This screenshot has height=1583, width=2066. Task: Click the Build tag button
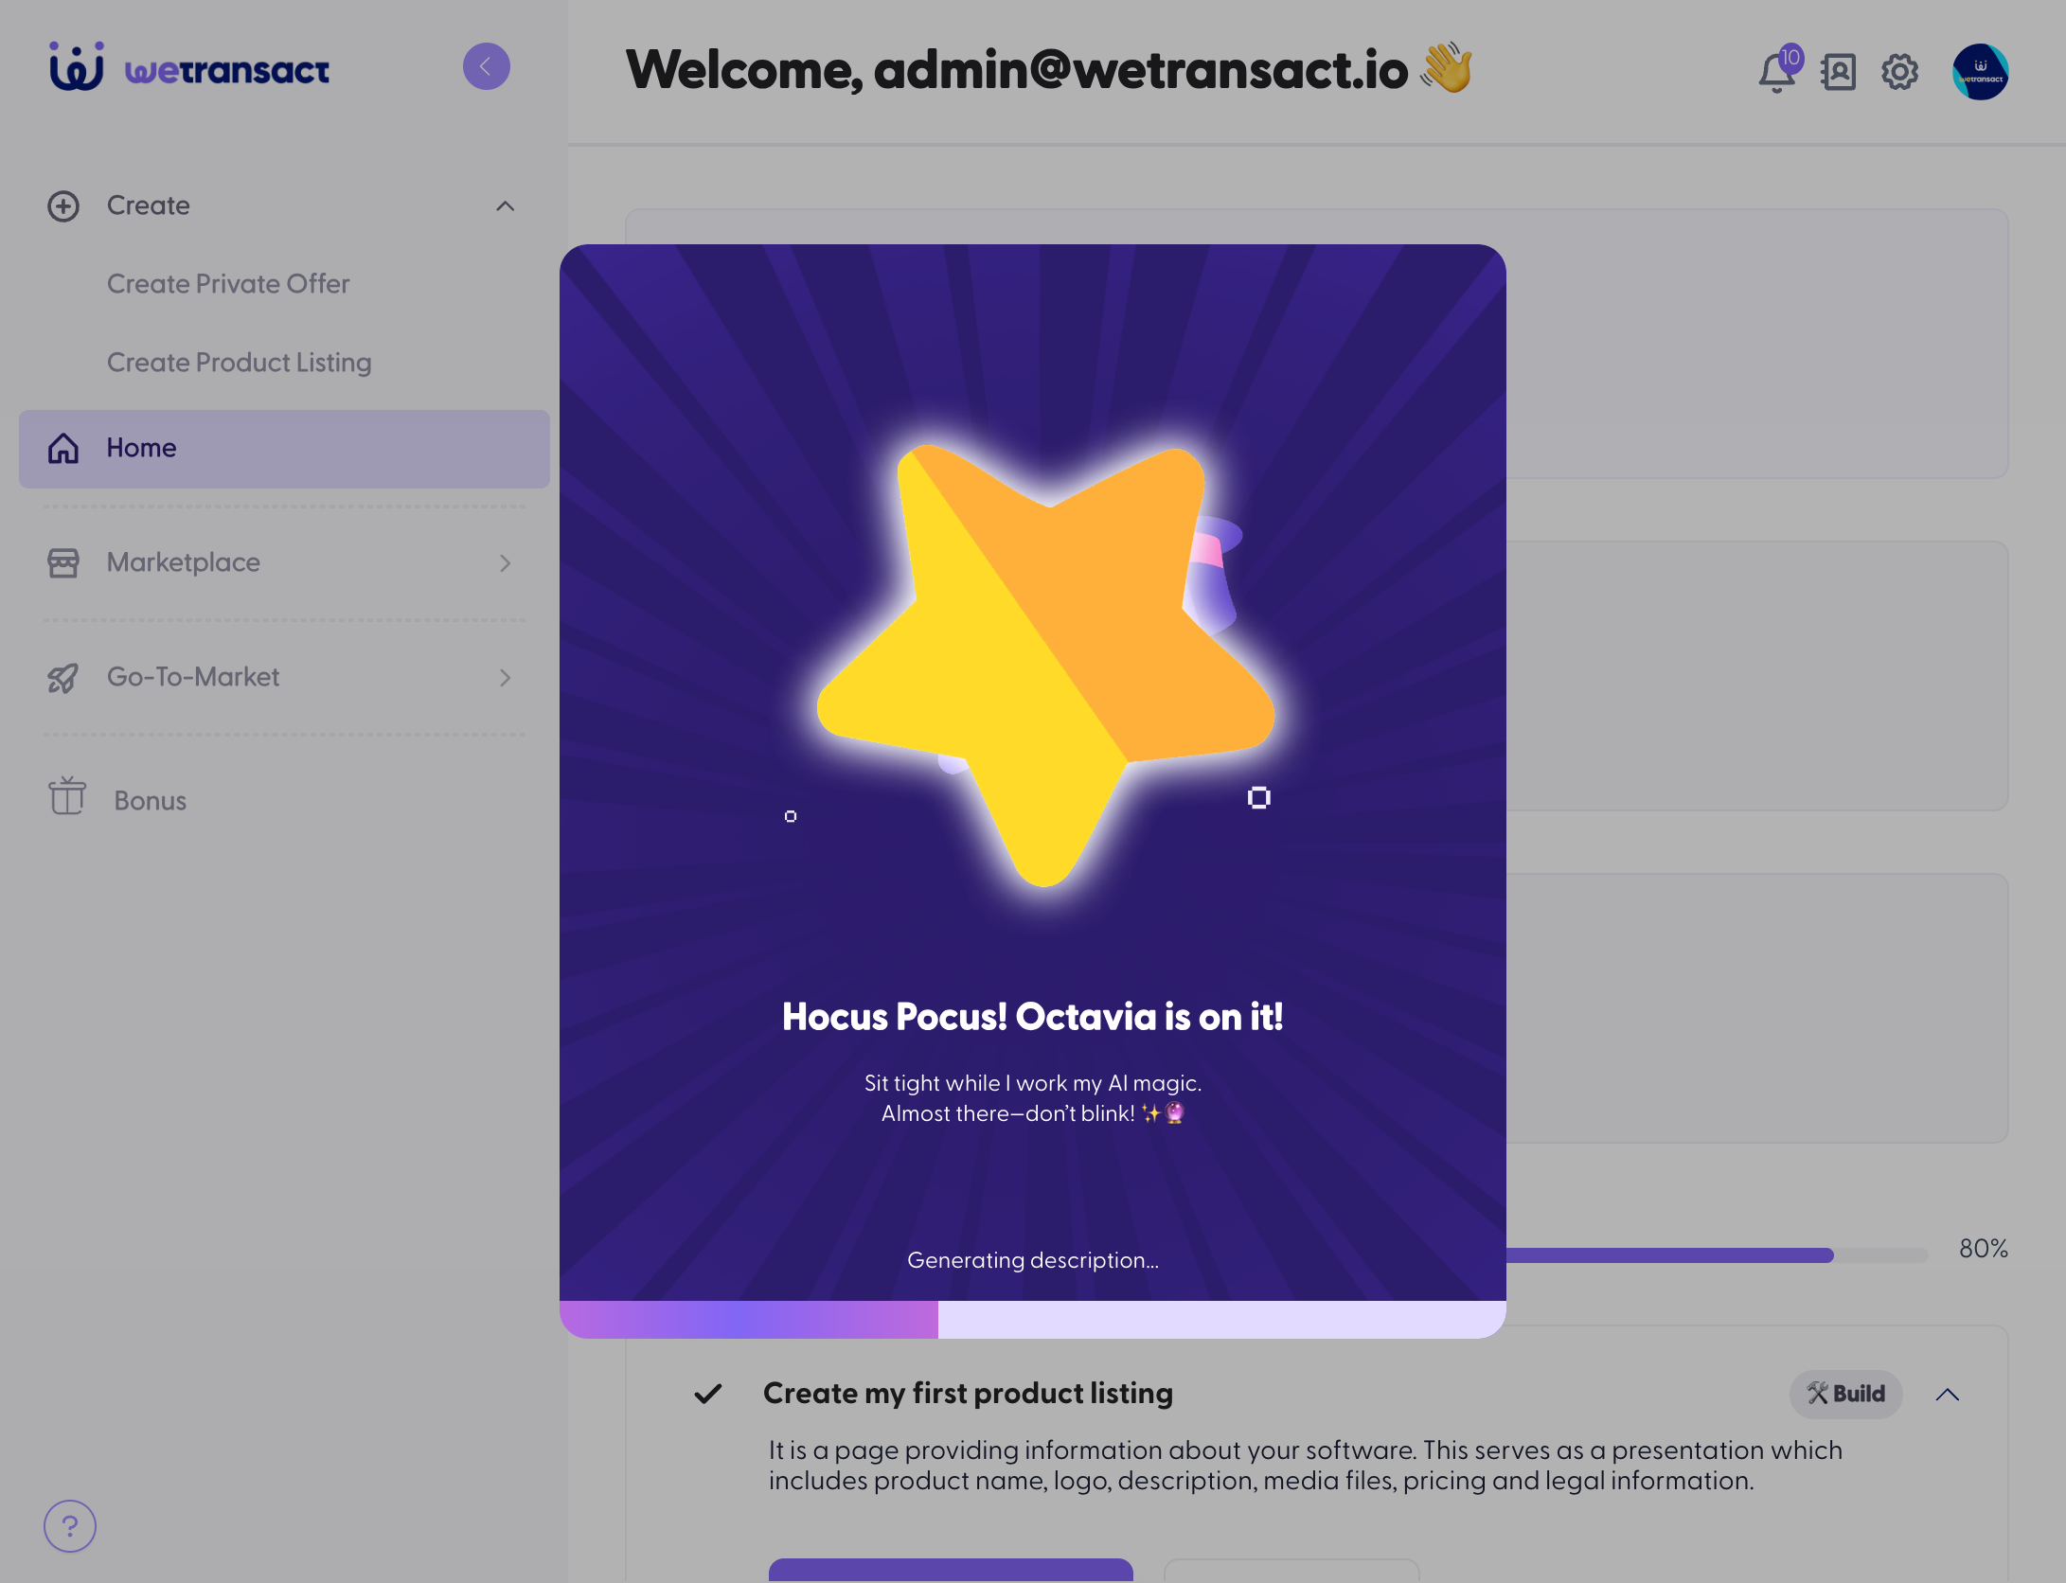[1845, 1394]
